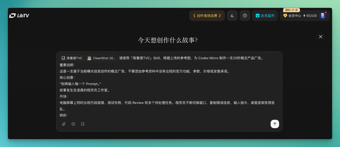Click the cube asset icon
Viewport: 340px width, 147px height.
point(73,124)
